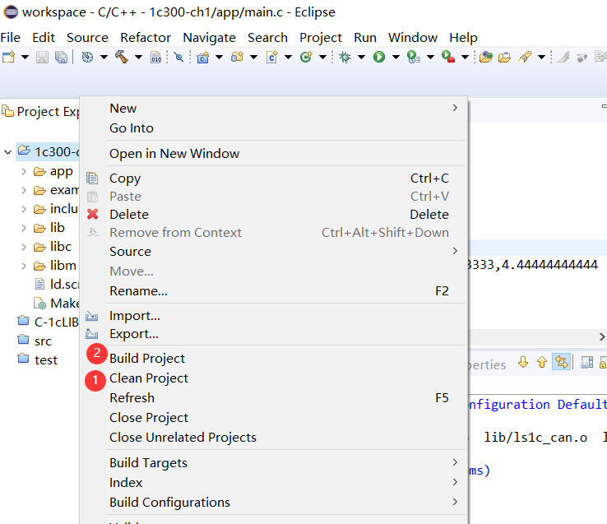Screen dimensions: 607x524
Task: Click the Open Type folder icon
Action: tap(504, 58)
